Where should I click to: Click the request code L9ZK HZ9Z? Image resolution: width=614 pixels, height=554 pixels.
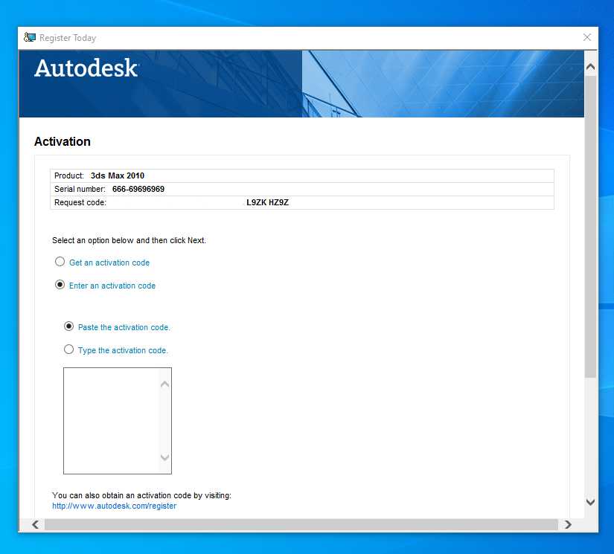[x=267, y=202]
